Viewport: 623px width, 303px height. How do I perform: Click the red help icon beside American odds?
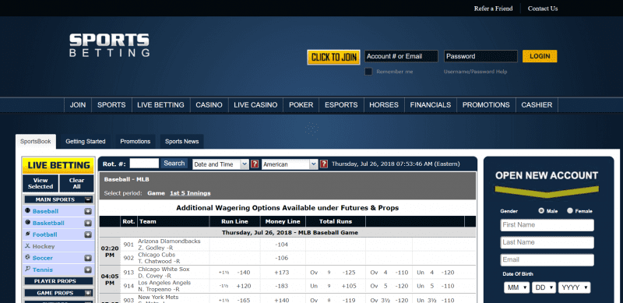pos(324,164)
